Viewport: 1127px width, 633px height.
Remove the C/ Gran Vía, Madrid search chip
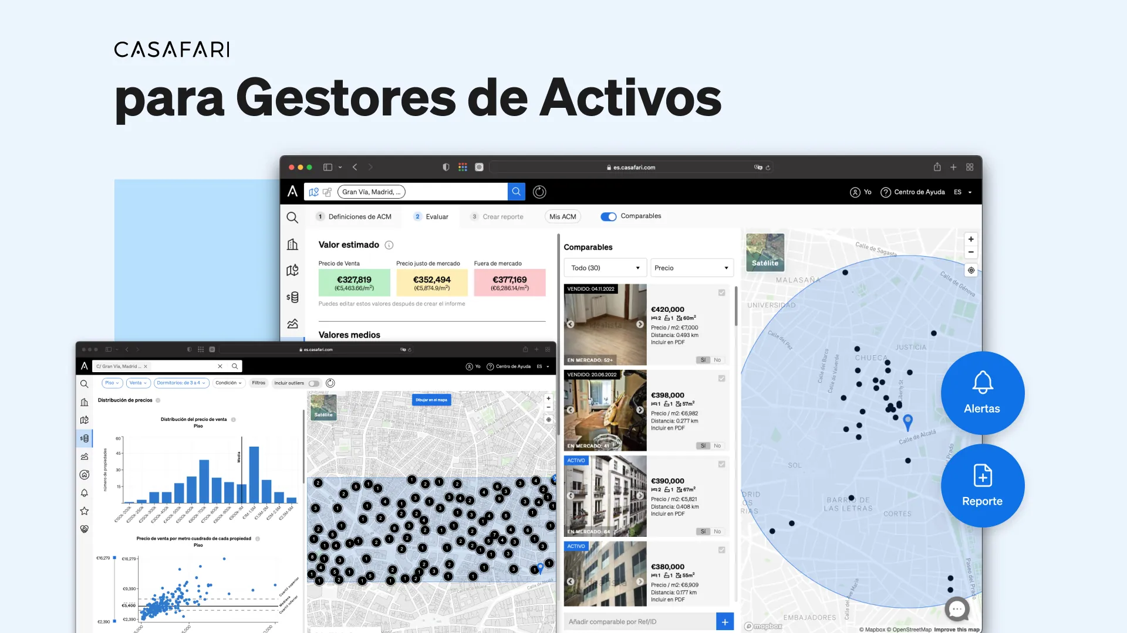(x=146, y=366)
